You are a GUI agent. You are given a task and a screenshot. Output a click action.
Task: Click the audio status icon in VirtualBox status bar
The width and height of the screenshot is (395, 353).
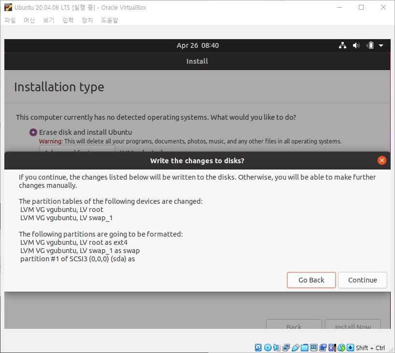point(277,348)
